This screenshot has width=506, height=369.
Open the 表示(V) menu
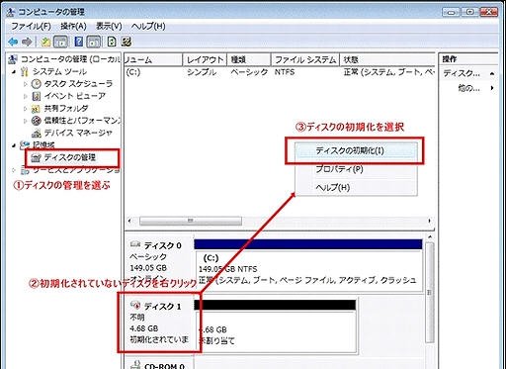109,26
